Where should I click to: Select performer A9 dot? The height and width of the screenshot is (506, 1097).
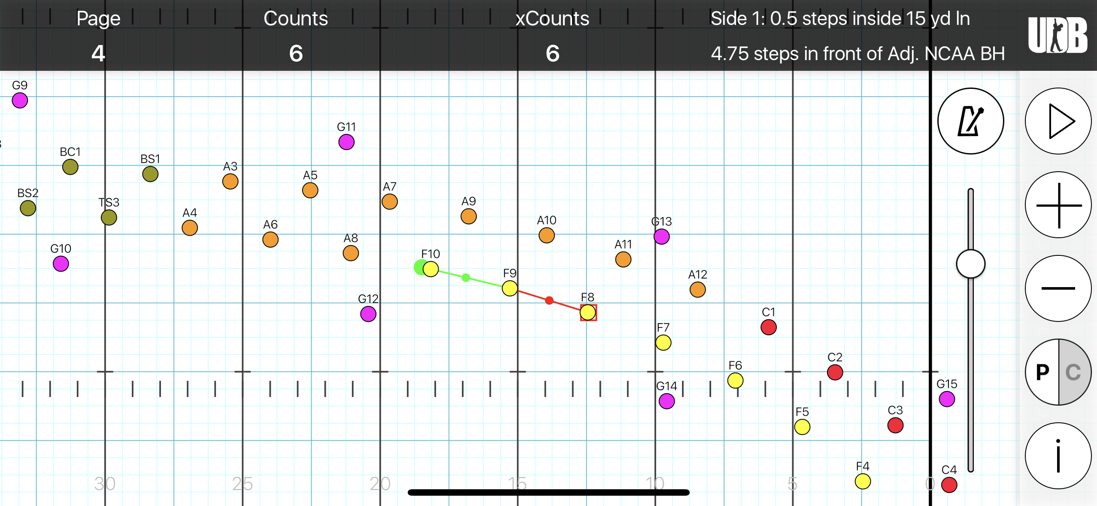[x=469, y=216]
